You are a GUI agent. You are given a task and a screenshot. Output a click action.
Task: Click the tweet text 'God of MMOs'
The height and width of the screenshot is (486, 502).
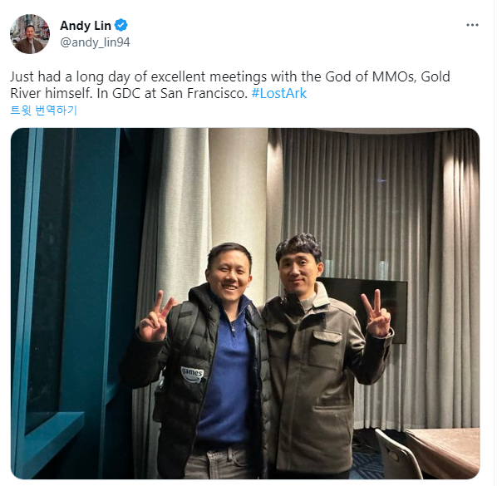(371, 76)
